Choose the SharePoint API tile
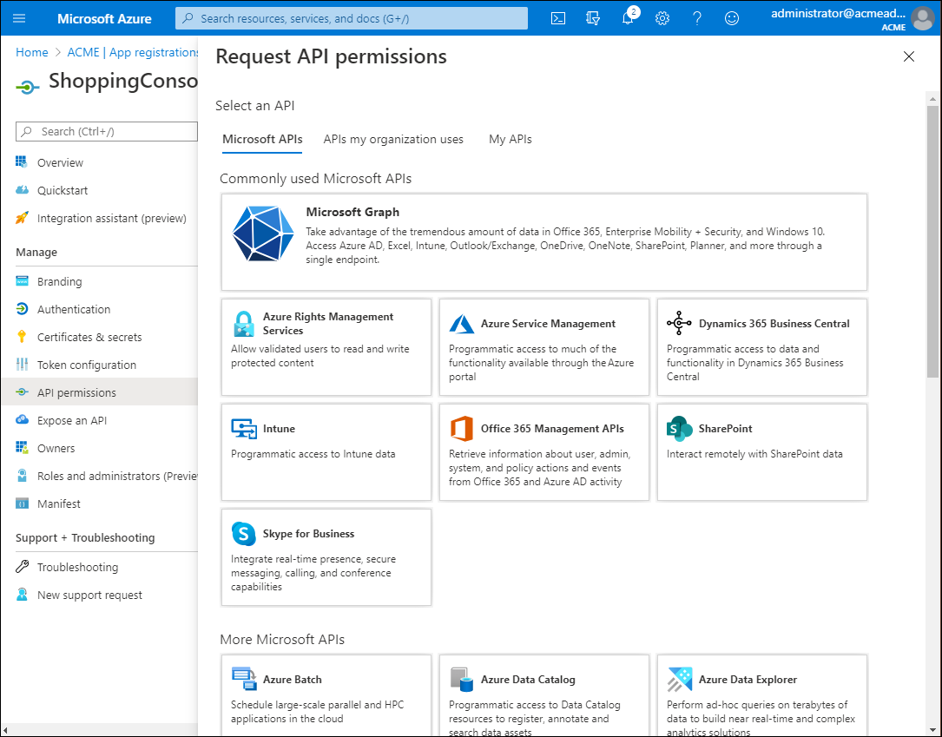Screen dimensions: 942x737 (x=761, y=451)
